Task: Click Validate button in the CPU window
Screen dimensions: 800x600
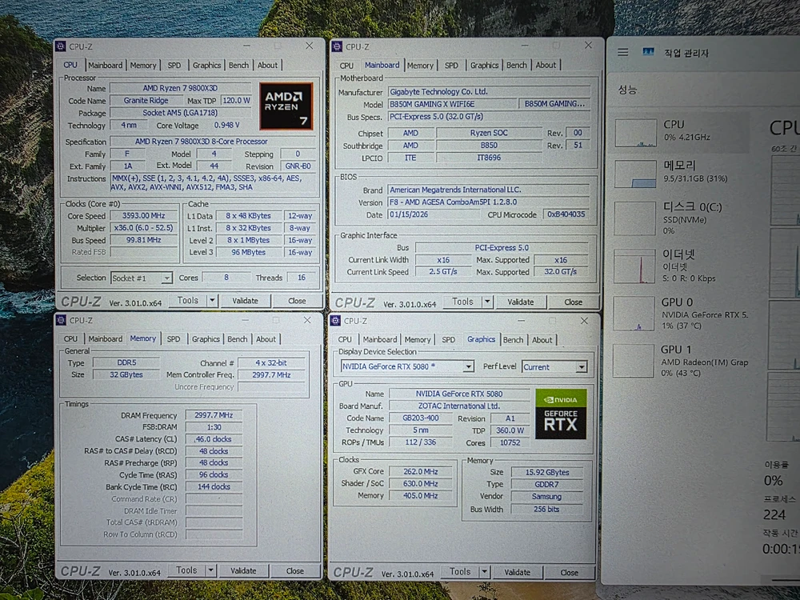Action: [245, 301]
